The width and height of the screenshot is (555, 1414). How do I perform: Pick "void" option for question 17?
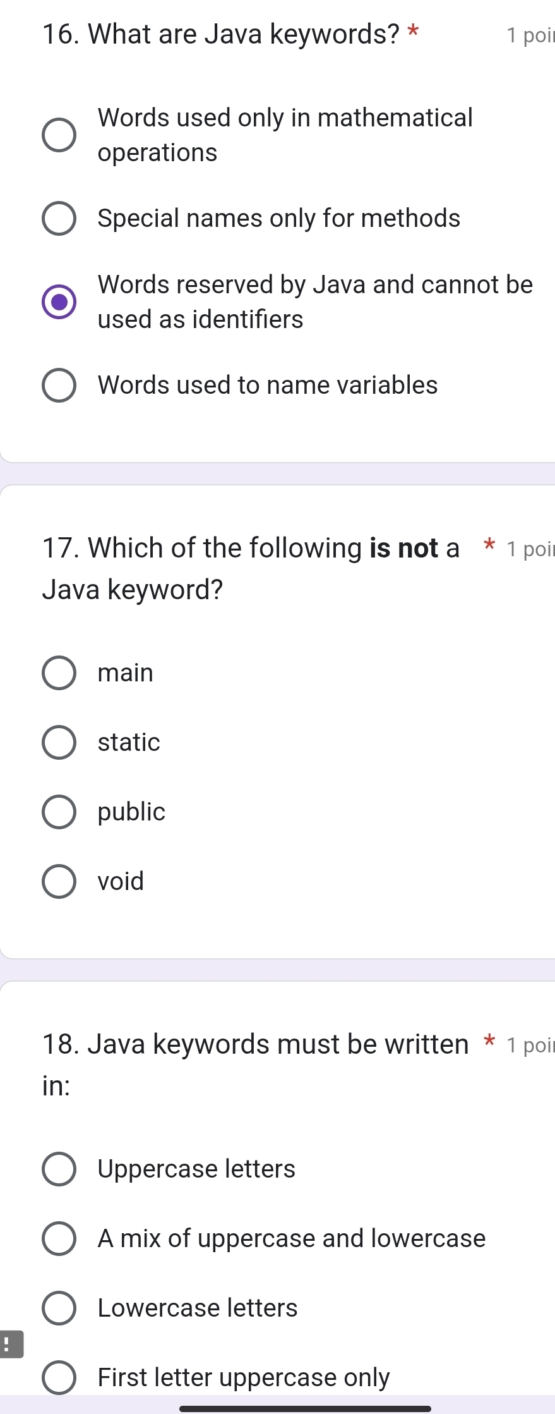59,881
